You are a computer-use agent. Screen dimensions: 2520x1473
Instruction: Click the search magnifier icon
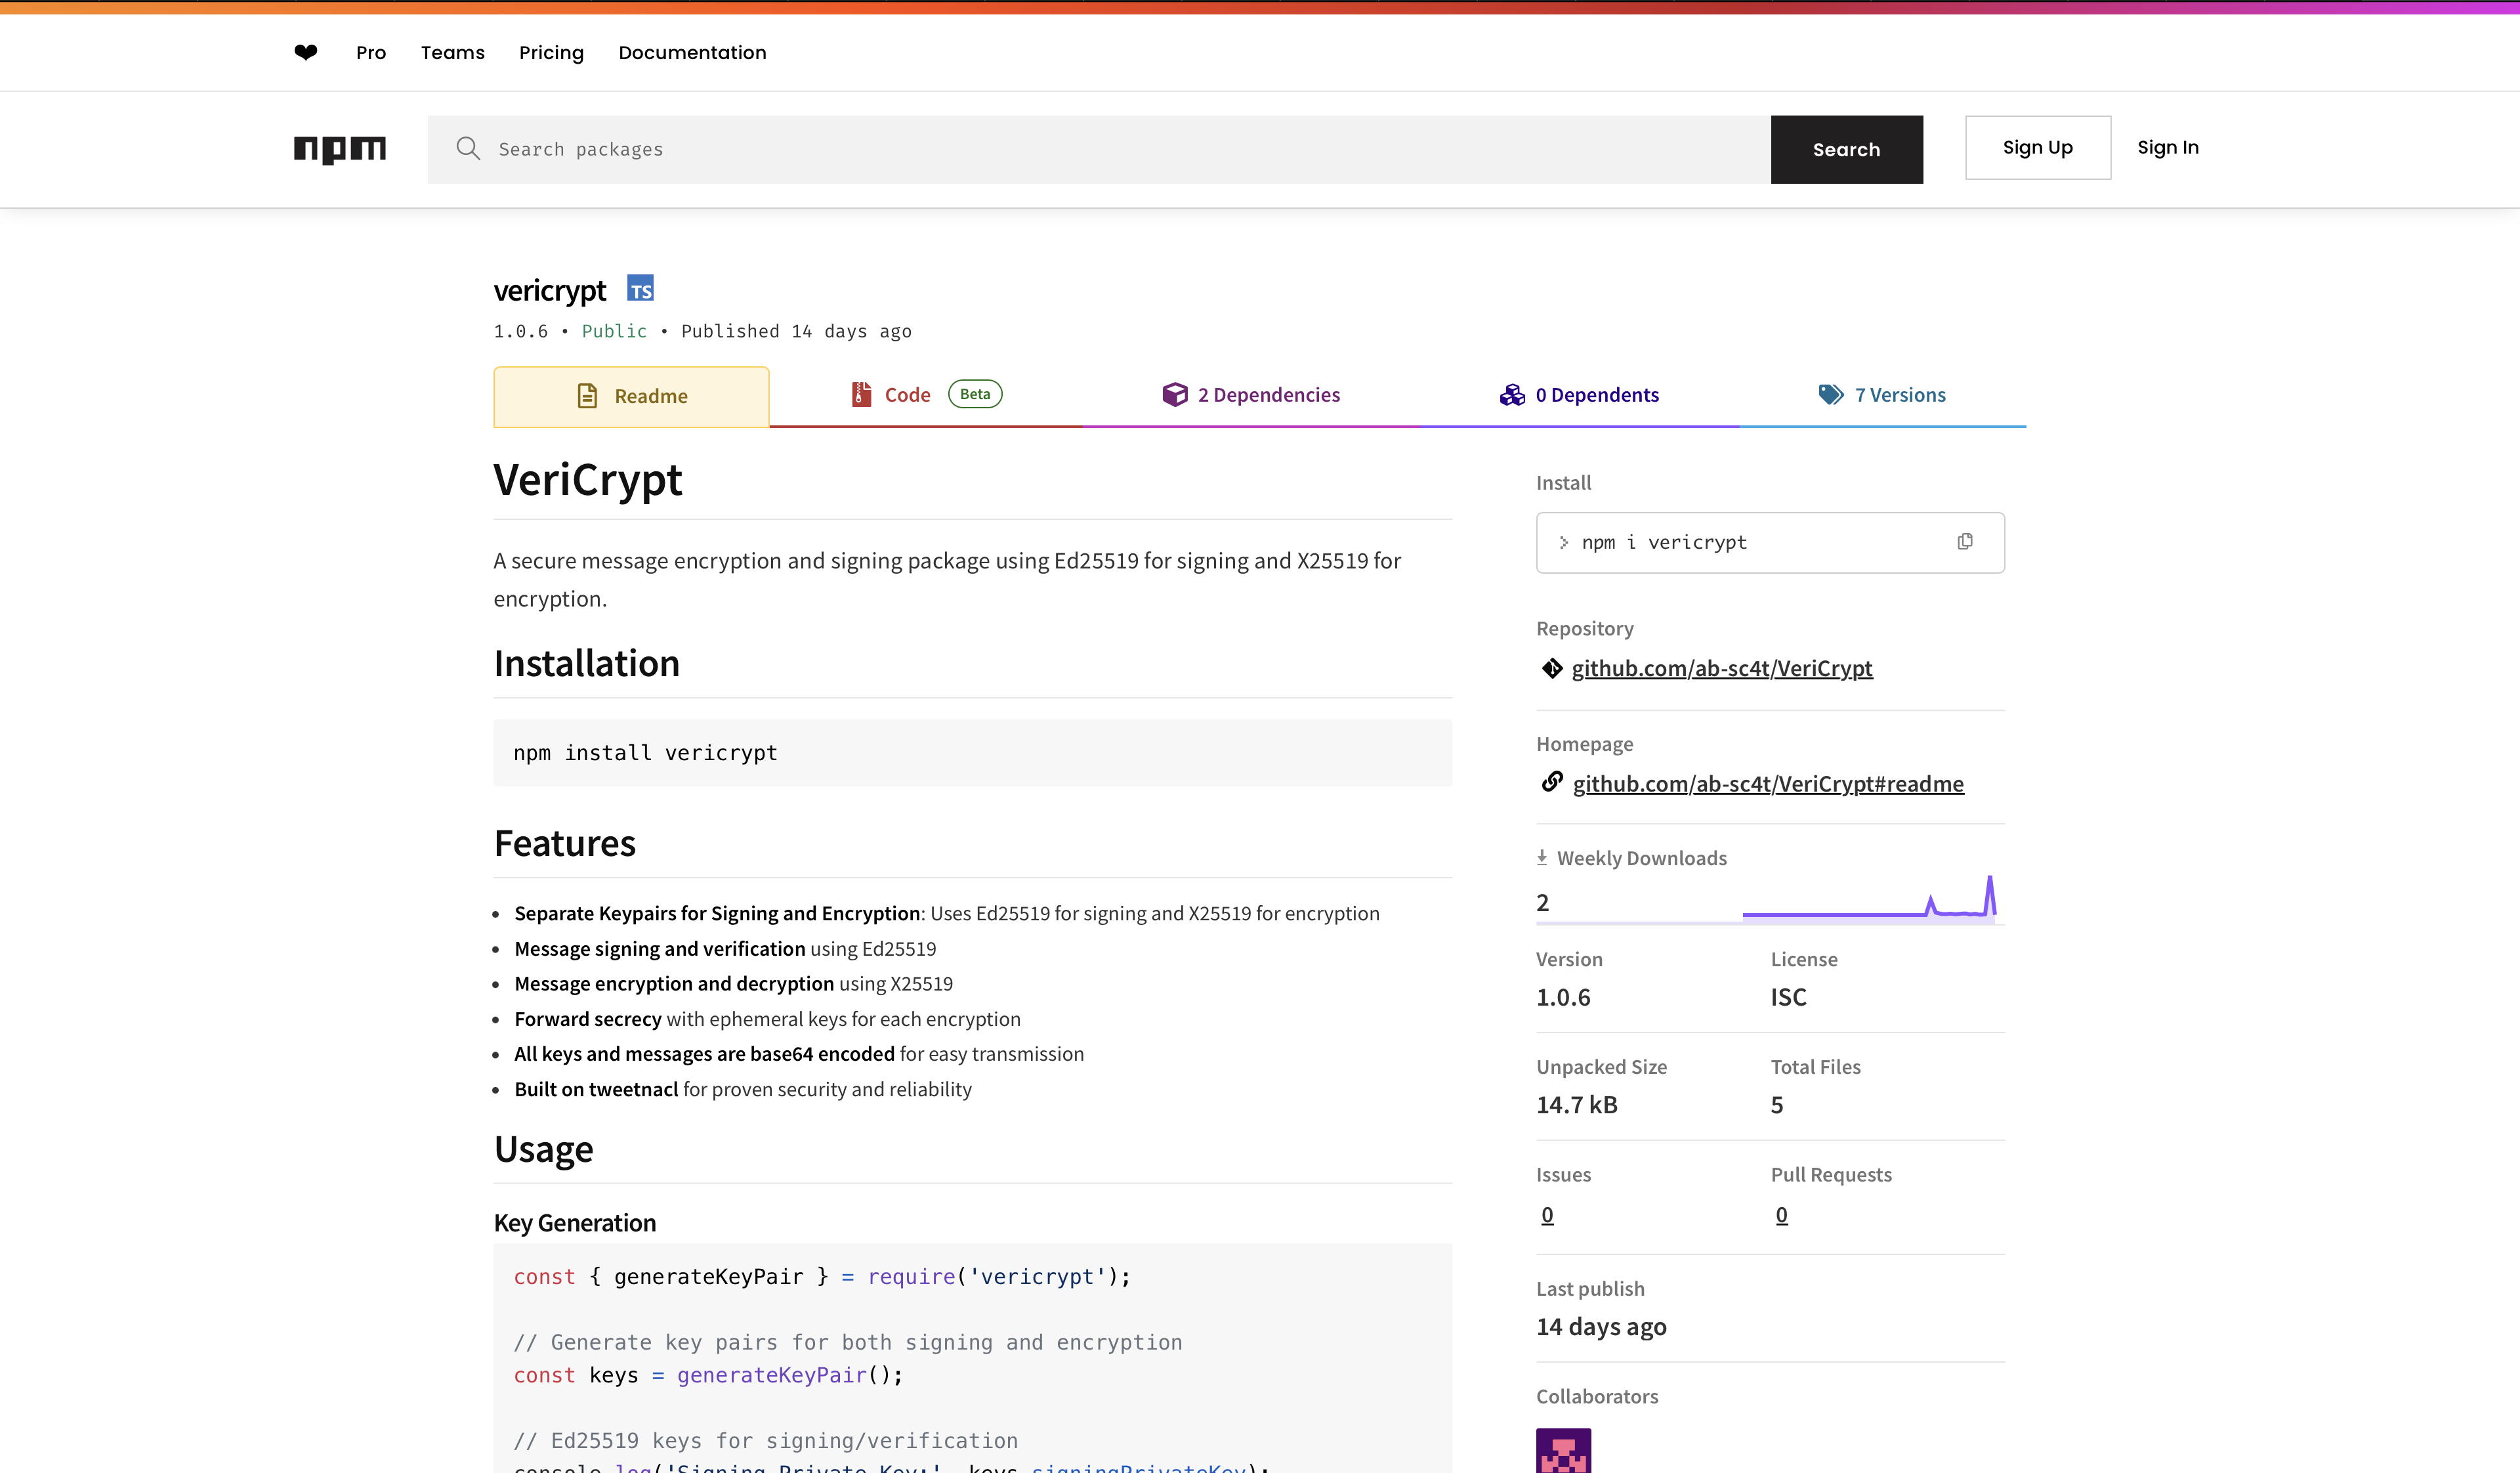coord(468,149)
